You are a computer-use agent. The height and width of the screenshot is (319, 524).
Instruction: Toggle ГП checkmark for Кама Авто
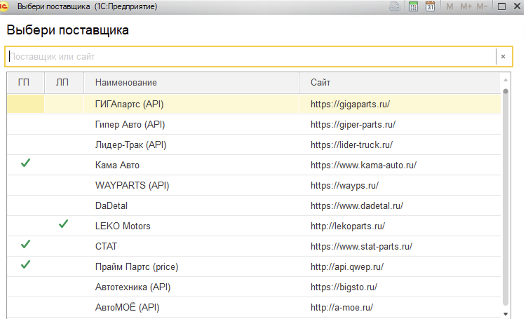(x=25, y=163)
